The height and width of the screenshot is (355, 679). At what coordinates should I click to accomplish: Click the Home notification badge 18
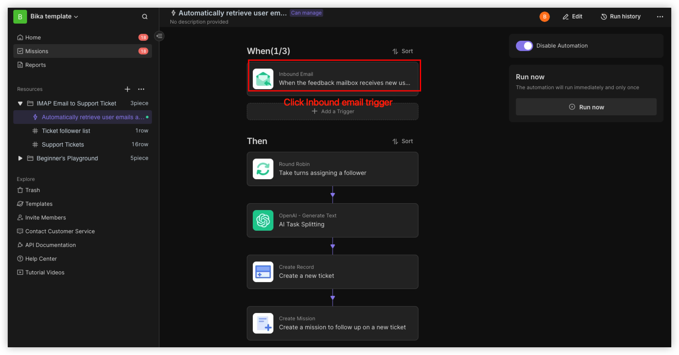pyautogui.click(x=143, y=37)
